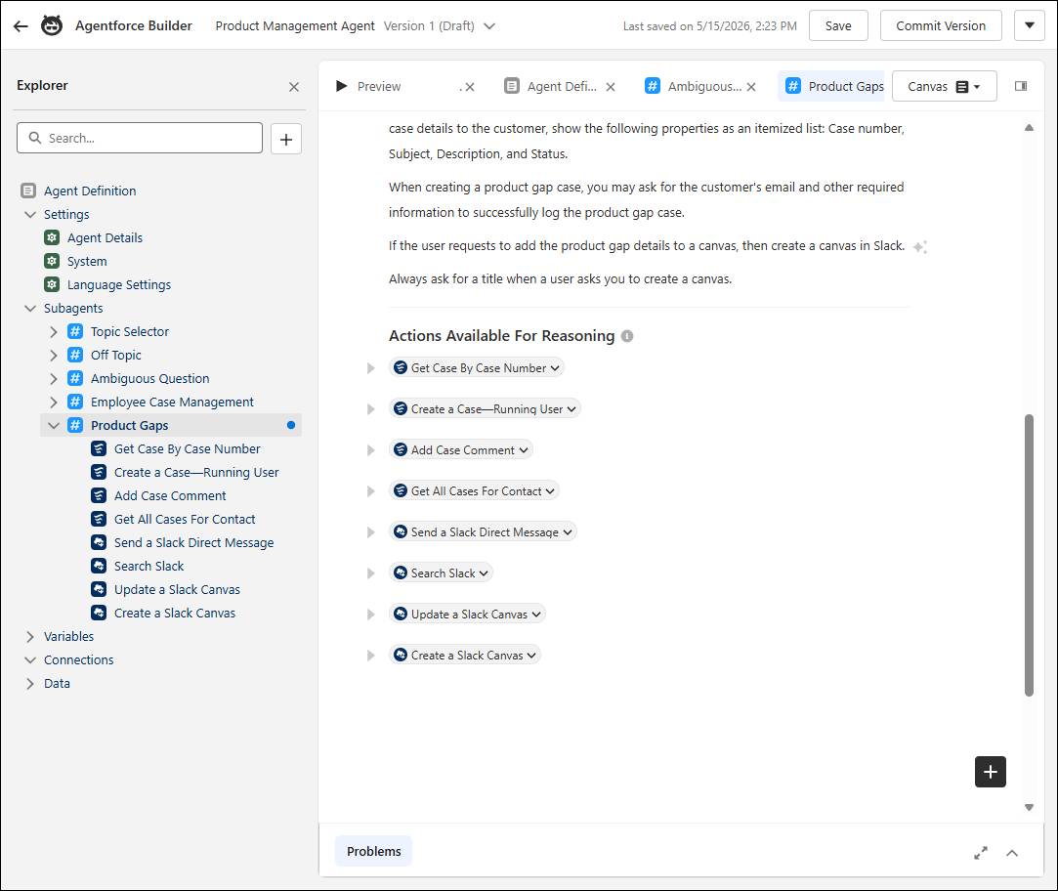Focus the Explorer search field
The image size is (1058, 891).
[x=140, y=138]
